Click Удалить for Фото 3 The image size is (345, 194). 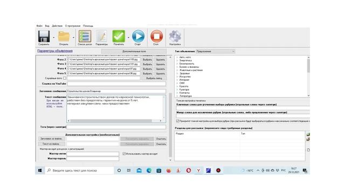(x=161, y=64)
